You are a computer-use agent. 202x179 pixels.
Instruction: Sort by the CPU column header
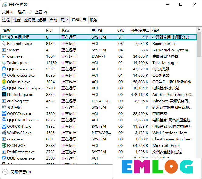(120, 30)
